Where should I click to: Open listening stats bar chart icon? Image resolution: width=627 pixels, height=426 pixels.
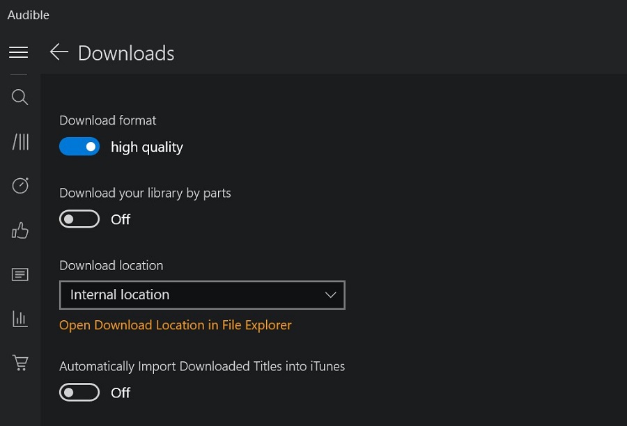tap(20, 319)
